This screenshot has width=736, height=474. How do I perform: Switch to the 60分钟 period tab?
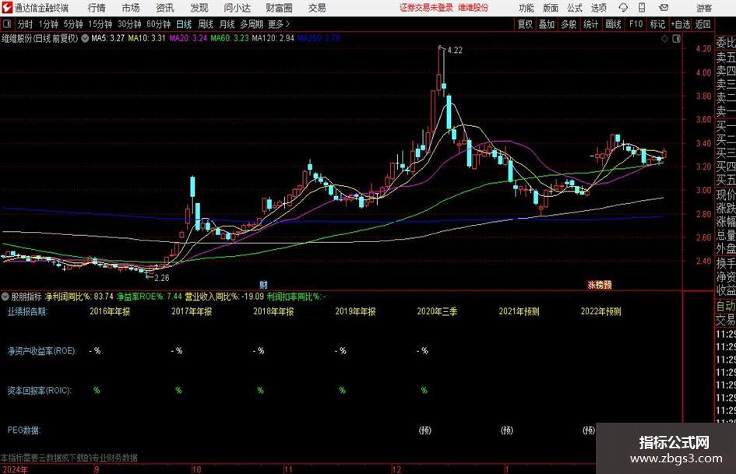(x=158, y=24)
